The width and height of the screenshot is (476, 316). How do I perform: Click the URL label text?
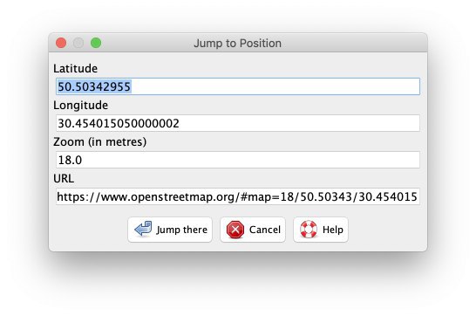click(x=64, y=179)
